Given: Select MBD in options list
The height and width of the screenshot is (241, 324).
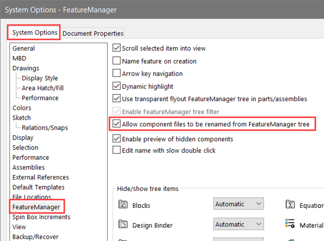Looking at the screenshot, I should [19, 58].
